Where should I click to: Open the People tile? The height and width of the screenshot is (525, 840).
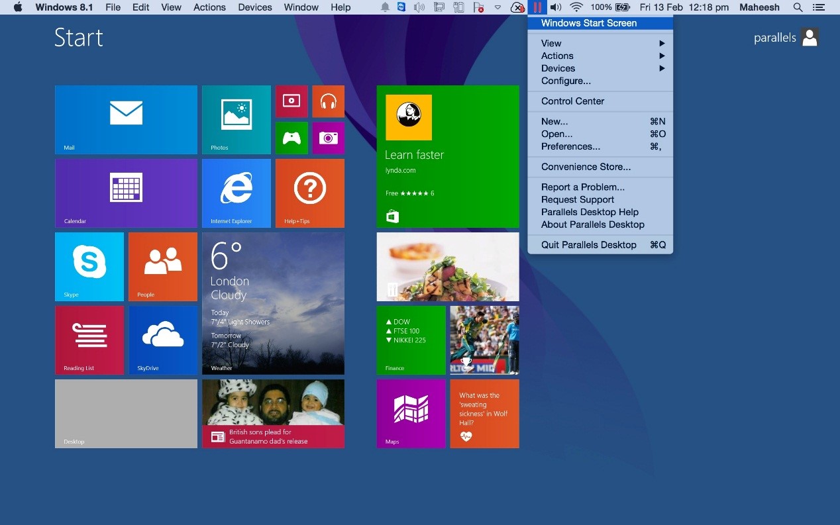coord(163,267)
